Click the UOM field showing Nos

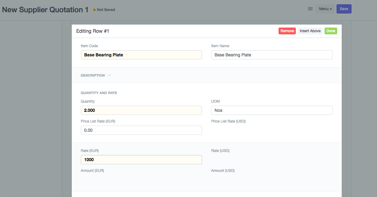pos(272,110)
